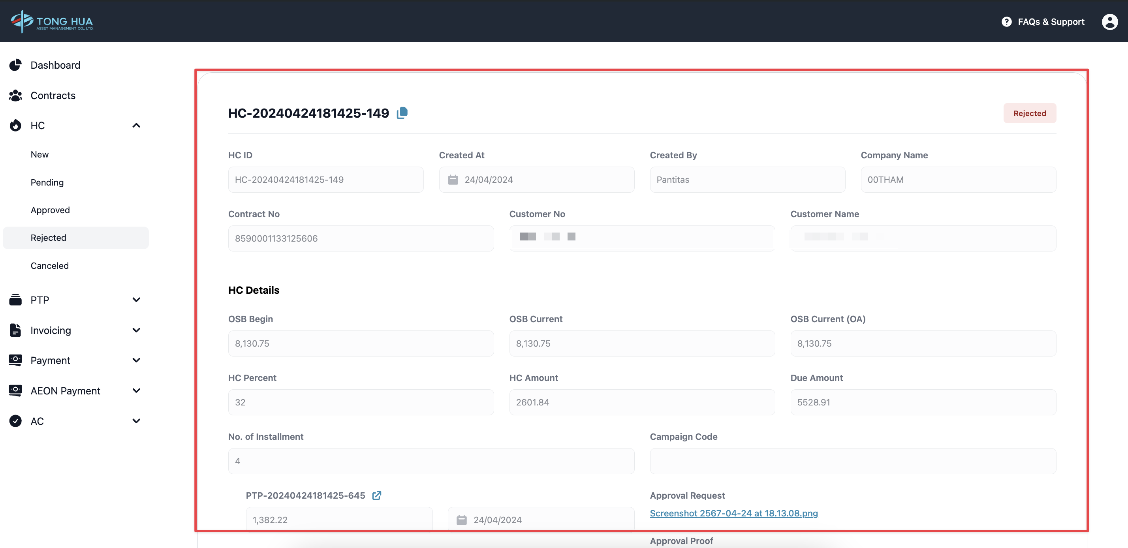This screenshot has height=548, width=1128.
Task: Expand the AC sidebar section
Action: [136, 420]
